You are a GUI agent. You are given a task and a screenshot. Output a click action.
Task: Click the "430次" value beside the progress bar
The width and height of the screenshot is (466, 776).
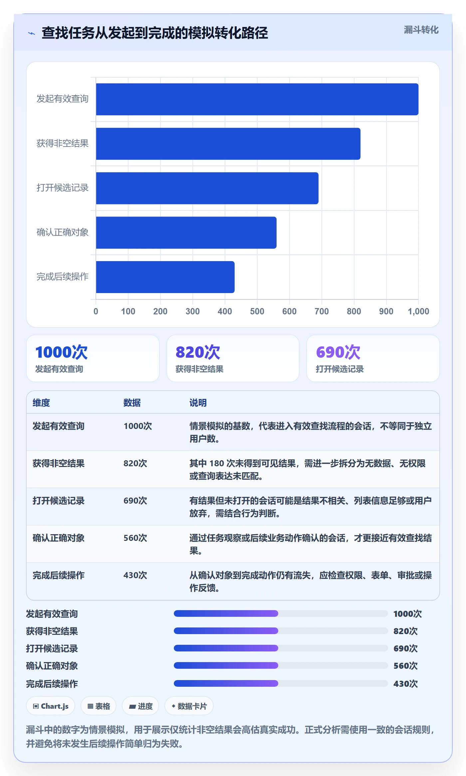[405, 684]
